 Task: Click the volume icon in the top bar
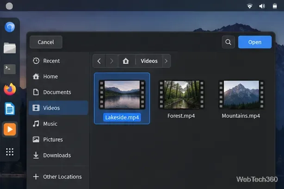(262, 6)
